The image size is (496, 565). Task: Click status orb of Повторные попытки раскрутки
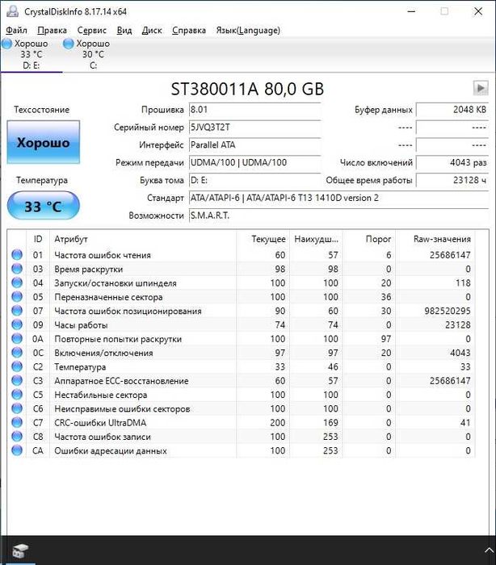pyautogui.click(x=17, y=339)
